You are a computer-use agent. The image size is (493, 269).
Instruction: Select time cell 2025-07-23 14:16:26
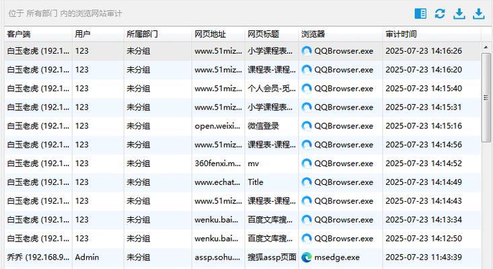point(424,51)
